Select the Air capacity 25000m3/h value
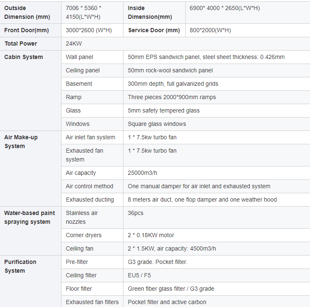310x307 pixels. (143, 173)
